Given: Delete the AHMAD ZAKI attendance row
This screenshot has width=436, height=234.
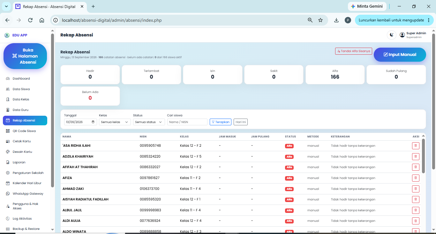Looking at the screenshot, I should coord(416,189).
